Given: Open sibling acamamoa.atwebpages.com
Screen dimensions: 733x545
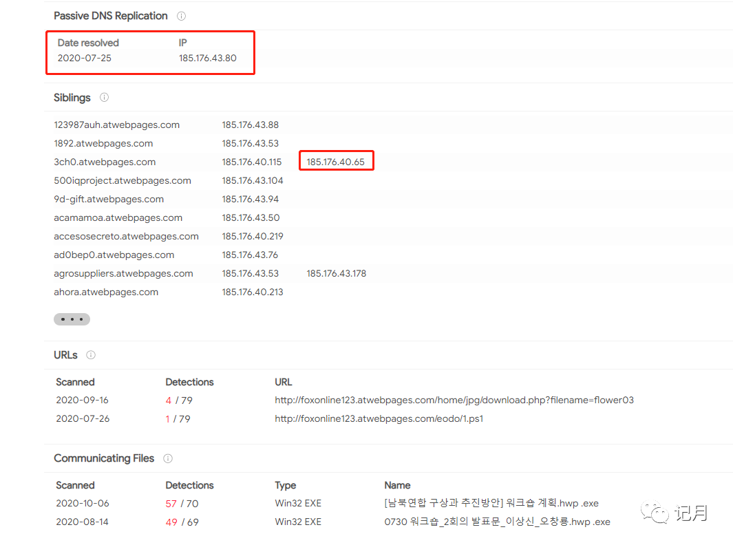Looking at the screenshot, I should click(x=118, y=218).
